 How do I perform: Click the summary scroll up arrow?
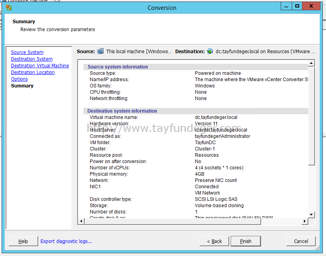(x=311, y=63)
